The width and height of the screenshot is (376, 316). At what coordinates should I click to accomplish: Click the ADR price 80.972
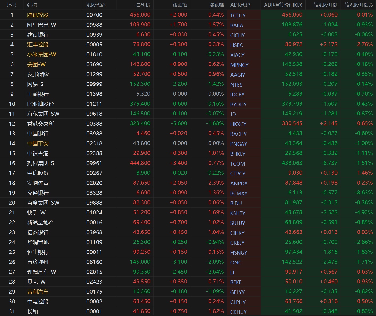point(294,44)
